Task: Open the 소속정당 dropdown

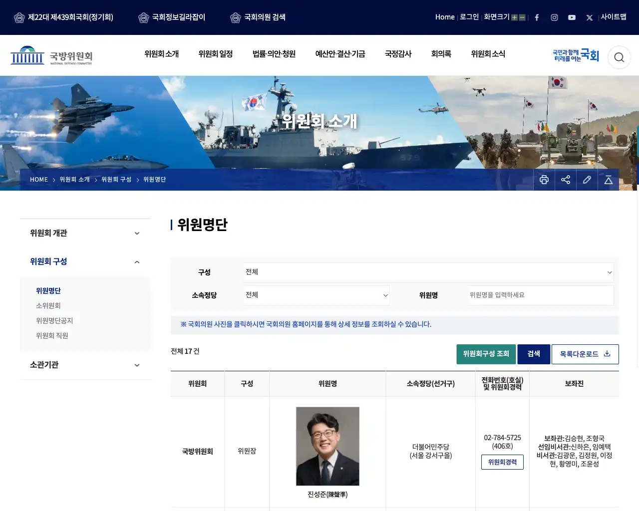Action: click(317, 295)
